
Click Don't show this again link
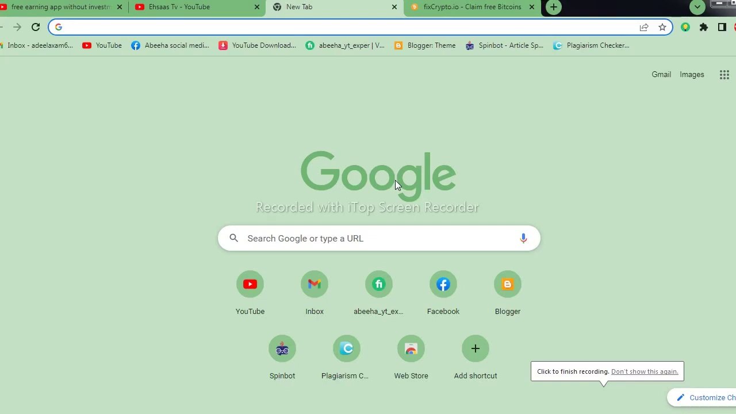[645, 371]
